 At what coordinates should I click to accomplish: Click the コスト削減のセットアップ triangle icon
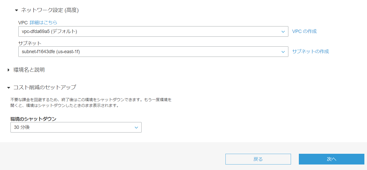point(9,87)
